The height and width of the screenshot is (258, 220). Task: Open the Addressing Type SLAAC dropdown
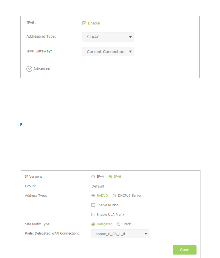pyautogui.click(x=108, y=37)
